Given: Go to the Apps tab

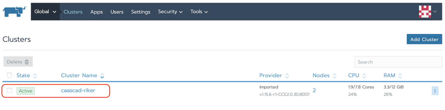Looking at the screenshot, I should coord(96,12).
